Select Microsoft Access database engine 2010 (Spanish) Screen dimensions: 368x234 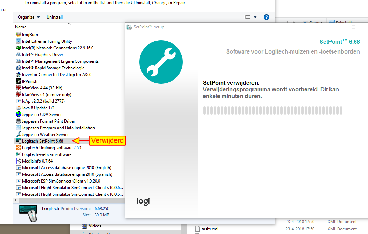point(67,174)
